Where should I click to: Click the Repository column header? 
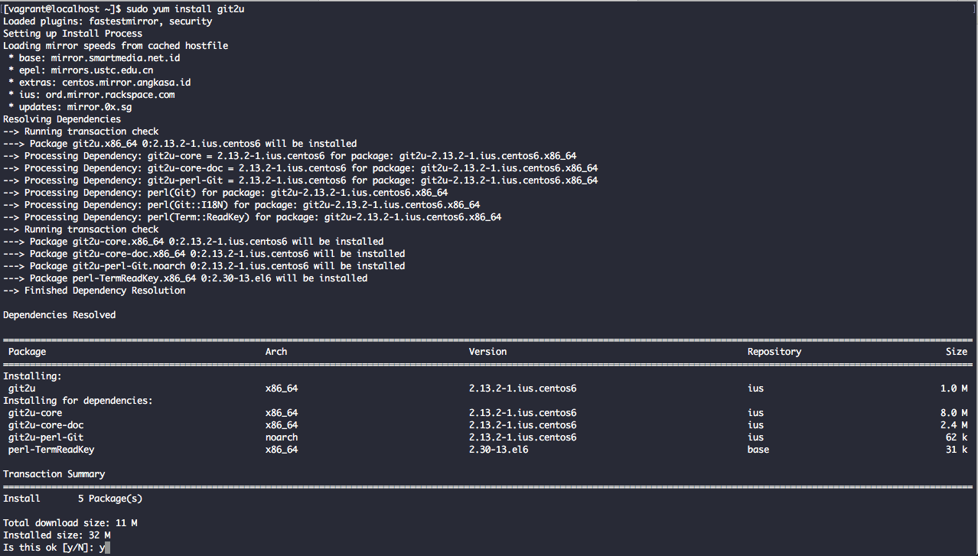774,351
